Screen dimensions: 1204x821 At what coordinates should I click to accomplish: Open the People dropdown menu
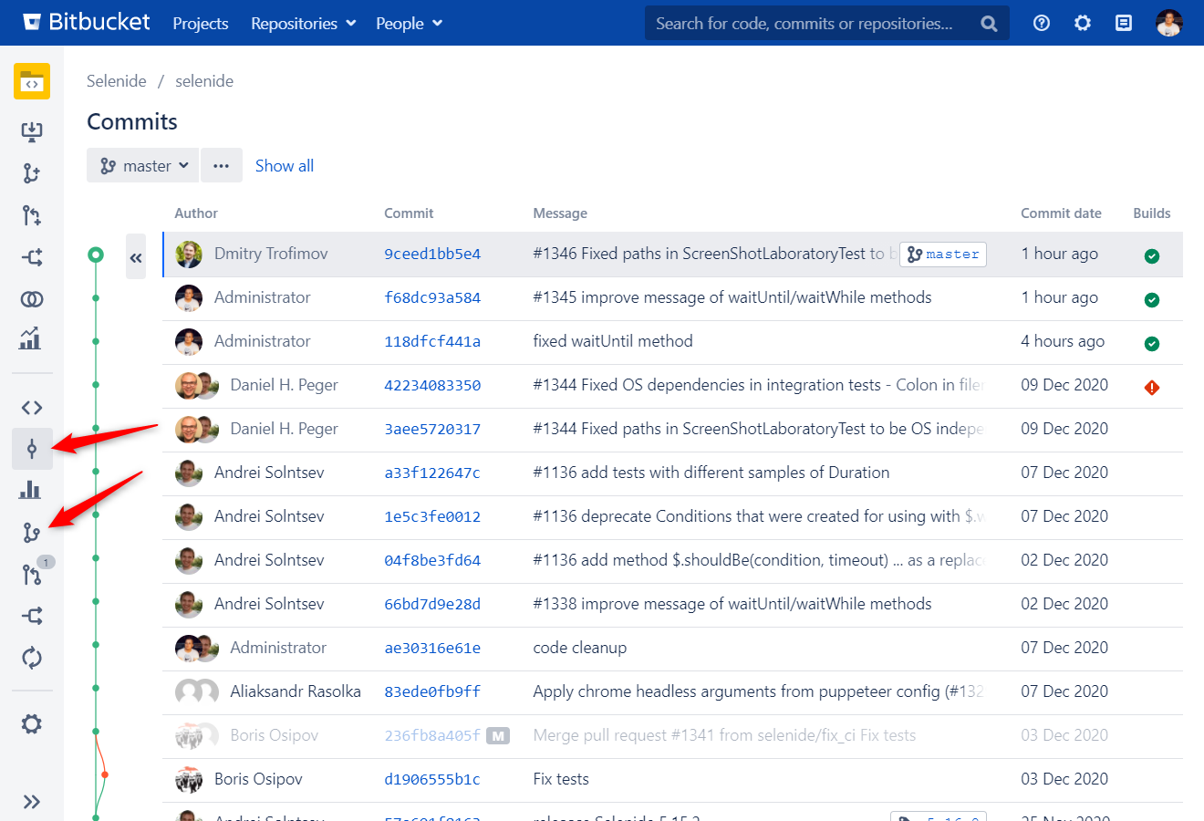(409, 23)
